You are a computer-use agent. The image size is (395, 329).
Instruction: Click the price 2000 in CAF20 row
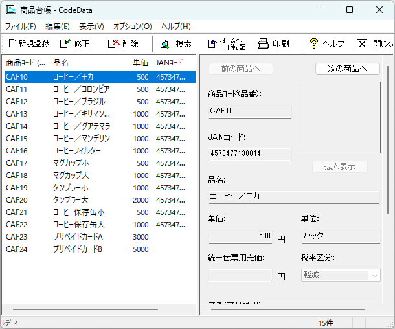click(x=141, y=200)
